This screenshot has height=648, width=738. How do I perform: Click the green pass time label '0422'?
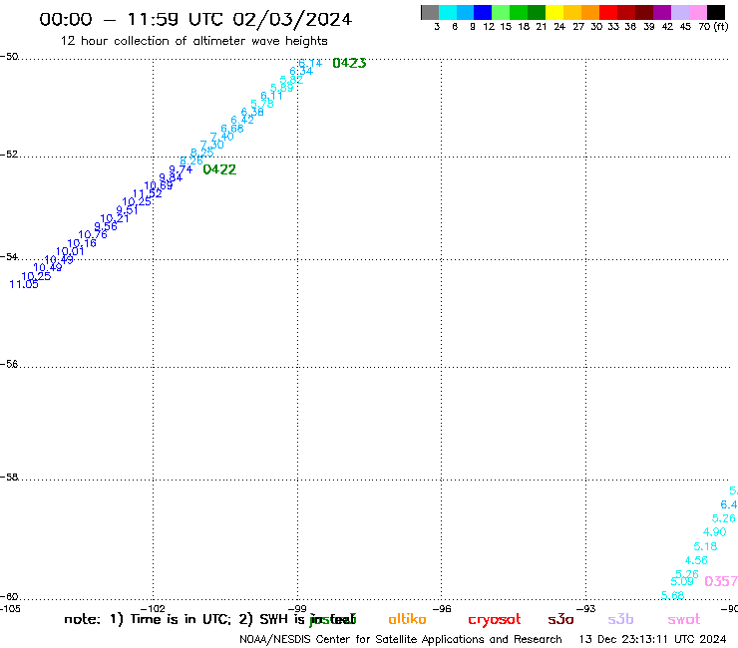tap(219, 169)
